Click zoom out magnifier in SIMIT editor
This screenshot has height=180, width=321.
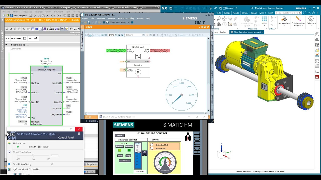(x=119, y=35)
